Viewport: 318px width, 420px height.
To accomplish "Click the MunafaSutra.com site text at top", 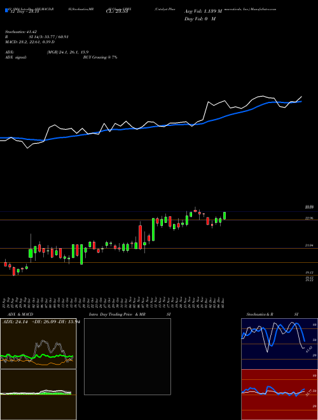I will click(263, 9).
